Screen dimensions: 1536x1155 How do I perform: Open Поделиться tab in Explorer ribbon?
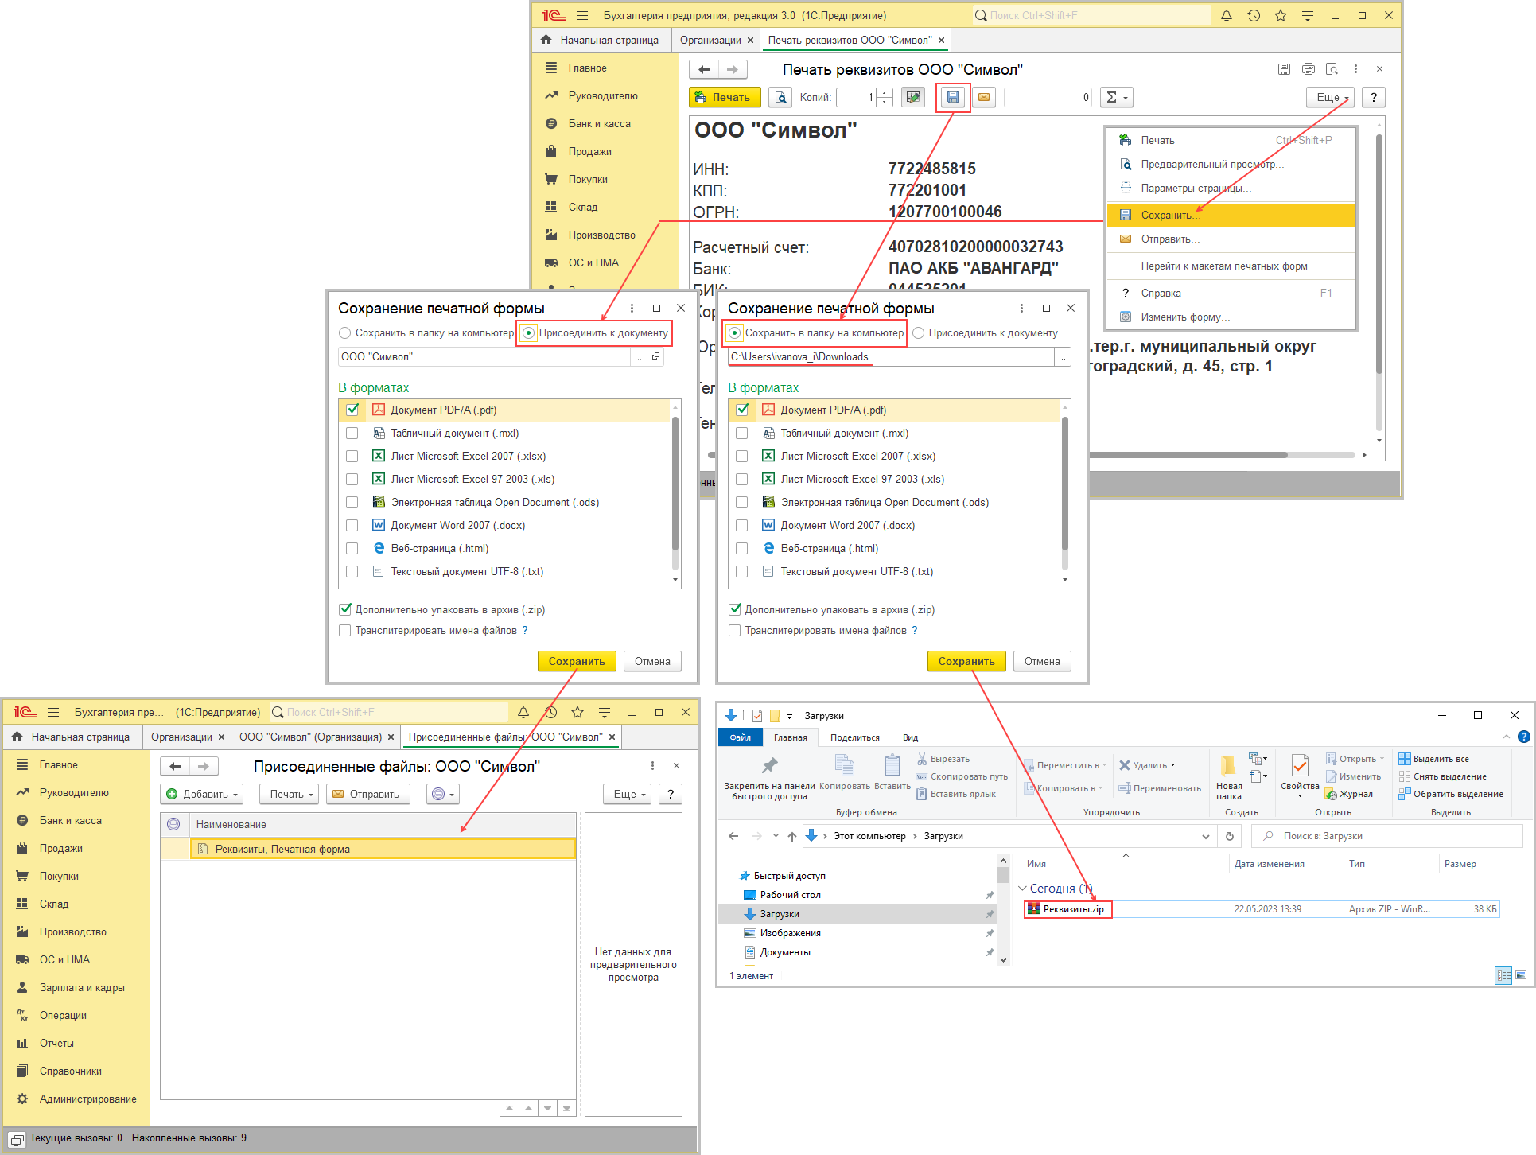[855, 737]
